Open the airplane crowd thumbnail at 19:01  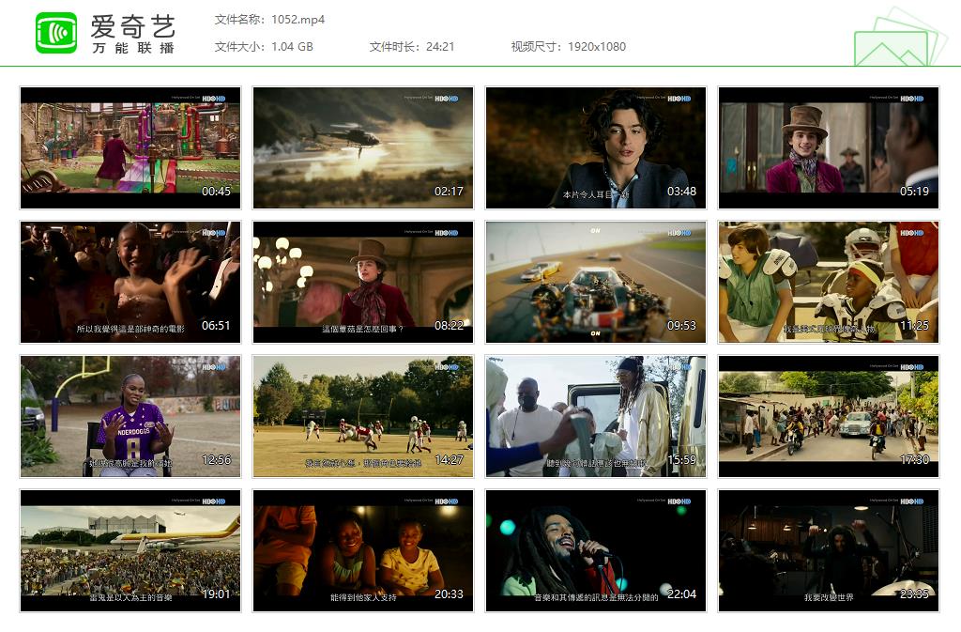pos(130,550)
